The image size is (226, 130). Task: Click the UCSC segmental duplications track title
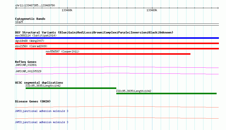[39, 83]
